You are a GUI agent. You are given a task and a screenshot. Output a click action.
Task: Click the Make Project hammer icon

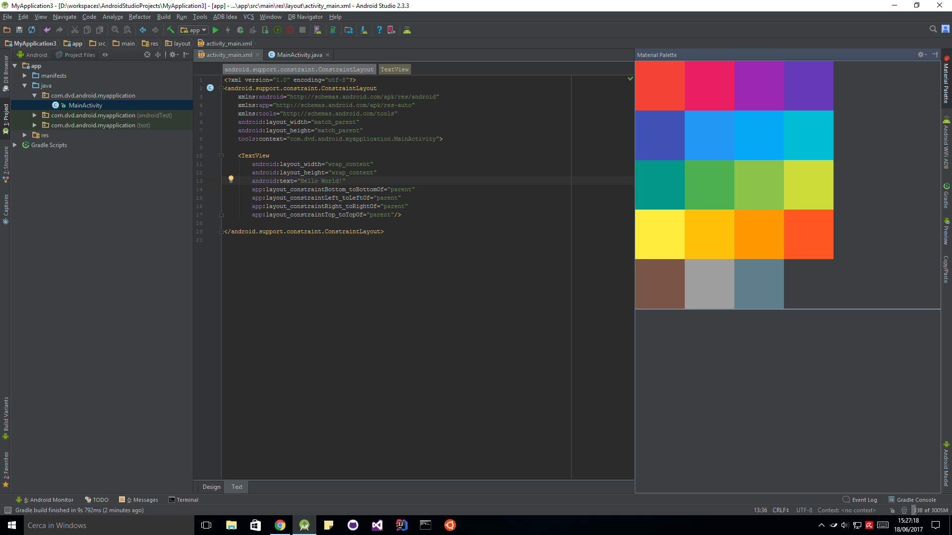tap(171, 30)
